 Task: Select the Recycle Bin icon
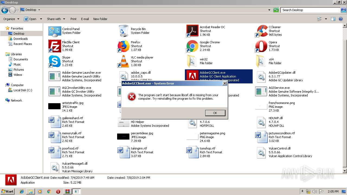[x=124, y=31]
